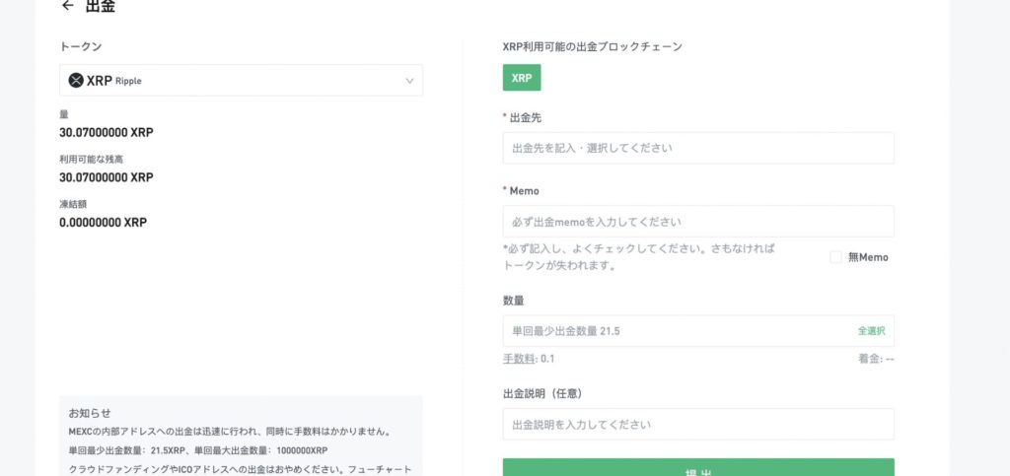Focus the 出金先 address input field

click(x=697, y=148)
